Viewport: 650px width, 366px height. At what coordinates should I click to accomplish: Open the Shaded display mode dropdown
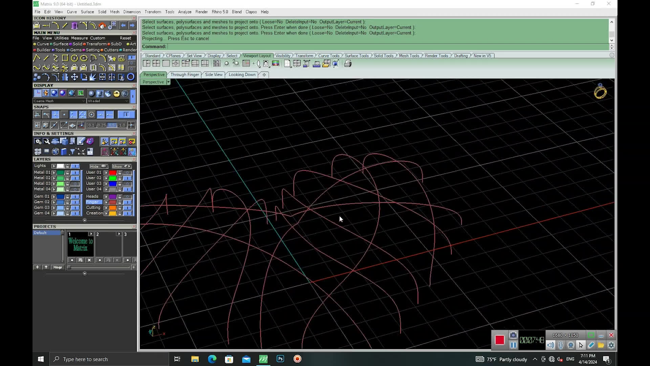point(108,101)
